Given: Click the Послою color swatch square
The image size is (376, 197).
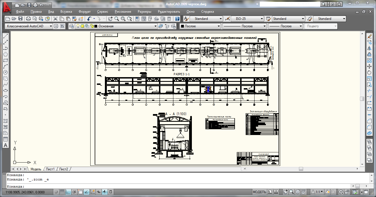Looking at the screenshot, I should click(x=182, y=26).
